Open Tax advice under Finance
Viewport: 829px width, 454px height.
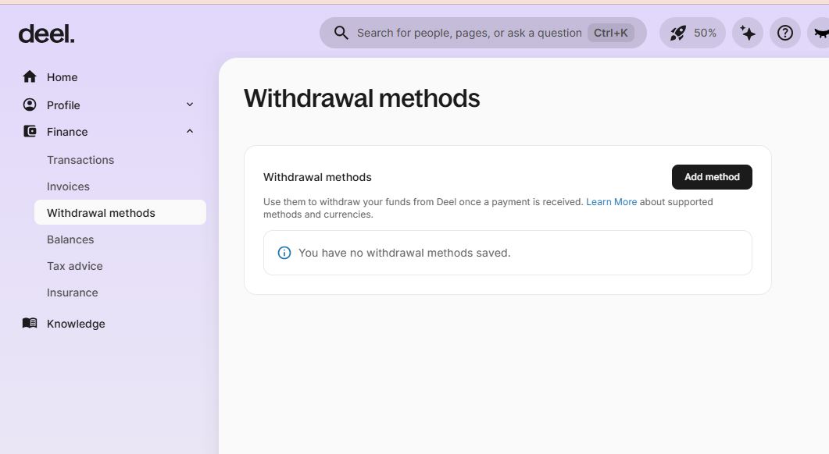coord(74,266)
